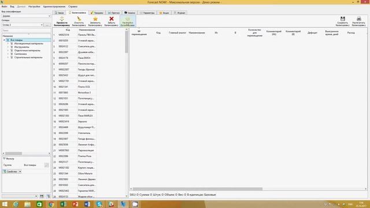
Task: Click the results table horizontal scrollbar
Action: pos(198,189)
